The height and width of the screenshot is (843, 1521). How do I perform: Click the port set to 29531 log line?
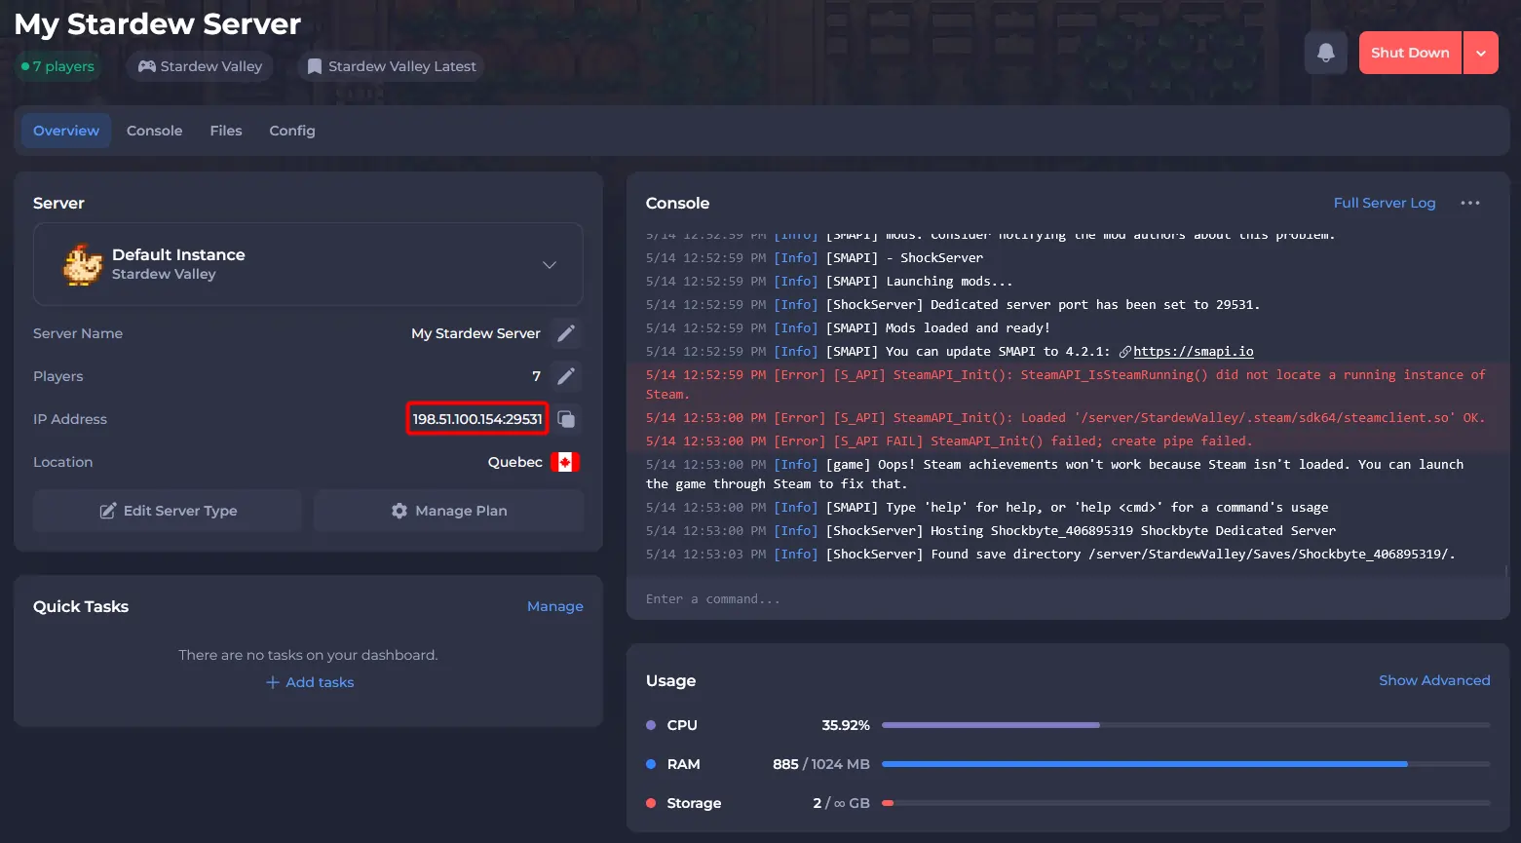[953, 305]
